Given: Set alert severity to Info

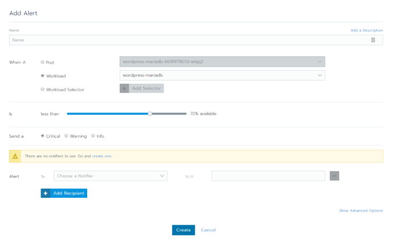Looking at the screenshot, I should (93, 136).
